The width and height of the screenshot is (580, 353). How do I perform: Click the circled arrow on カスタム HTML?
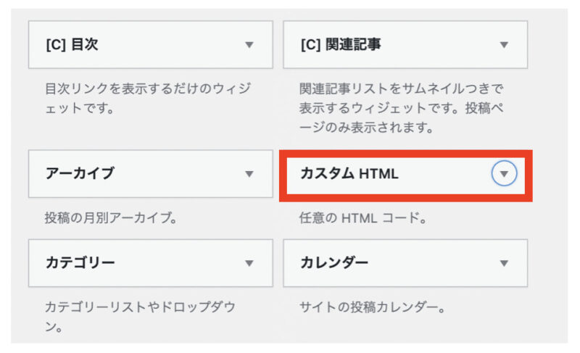click(504, 173)
